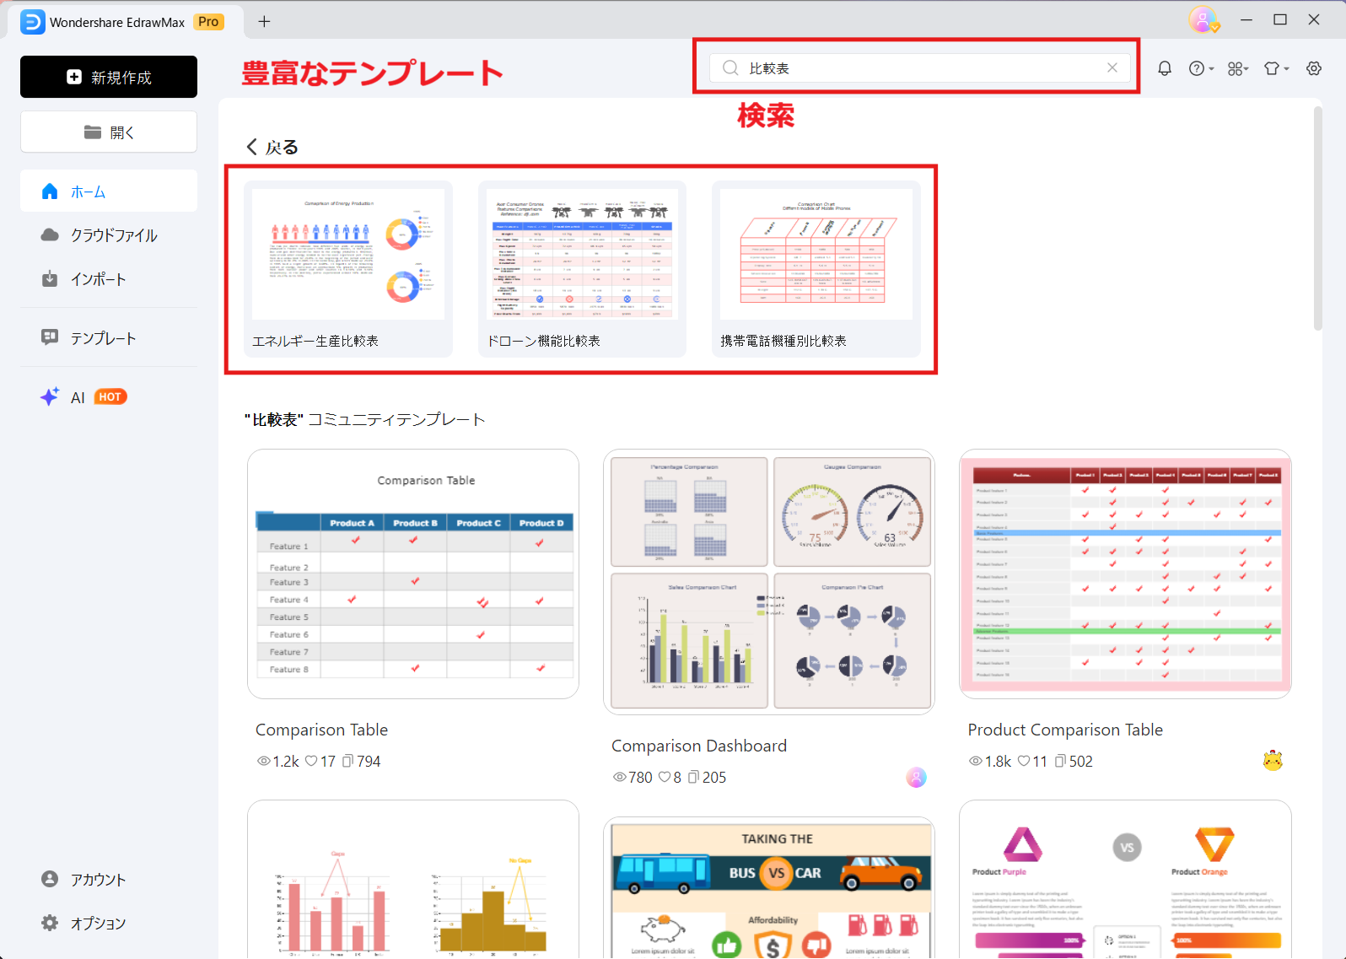Screen dimensions: 1346x959
Task: Clear the search field with X
Action: click(1112, 67)
